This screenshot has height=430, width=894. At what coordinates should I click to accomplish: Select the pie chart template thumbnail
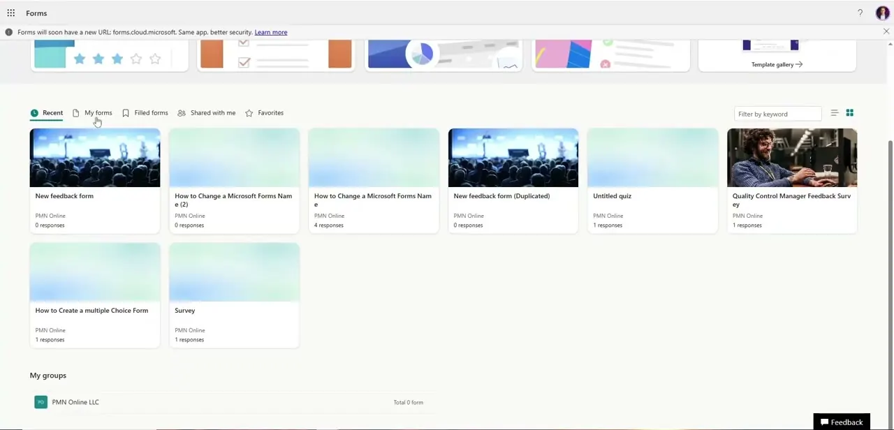coord(444,55)
